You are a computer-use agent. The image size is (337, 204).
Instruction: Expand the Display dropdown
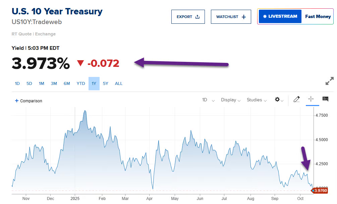pos(231,100)
